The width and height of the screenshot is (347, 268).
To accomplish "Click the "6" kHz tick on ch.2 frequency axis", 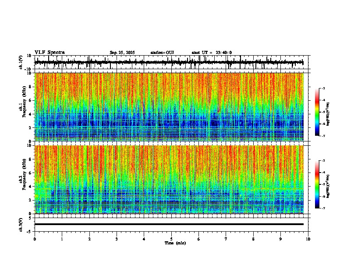I will (30, 173).
